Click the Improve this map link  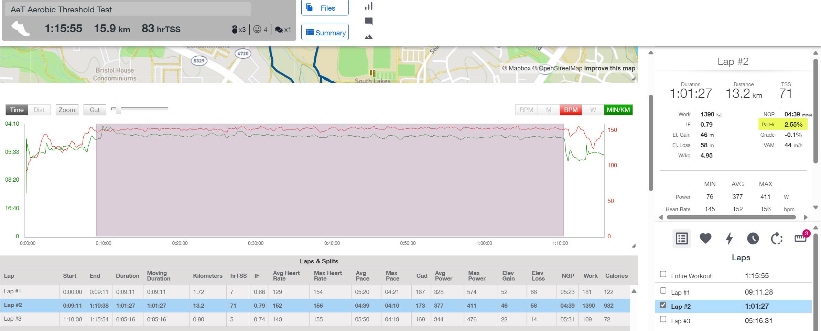(609, 68)
